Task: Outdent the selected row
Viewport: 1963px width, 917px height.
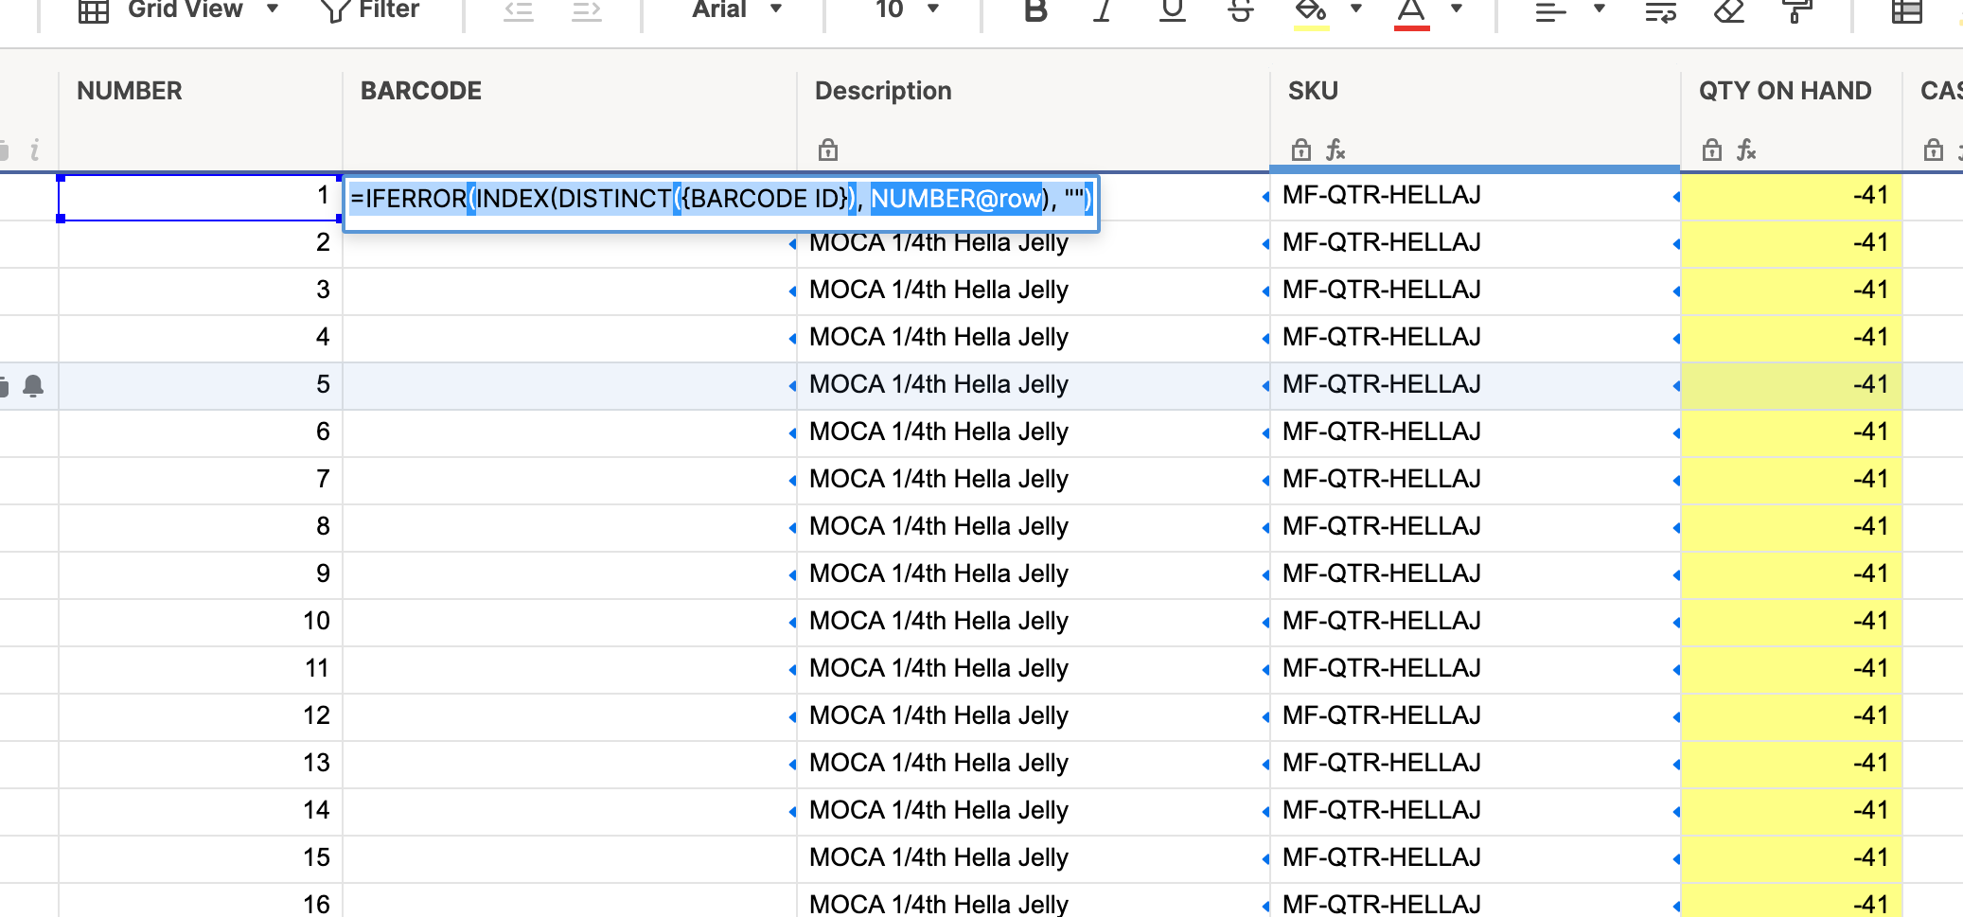Action: tap(518, 10)
